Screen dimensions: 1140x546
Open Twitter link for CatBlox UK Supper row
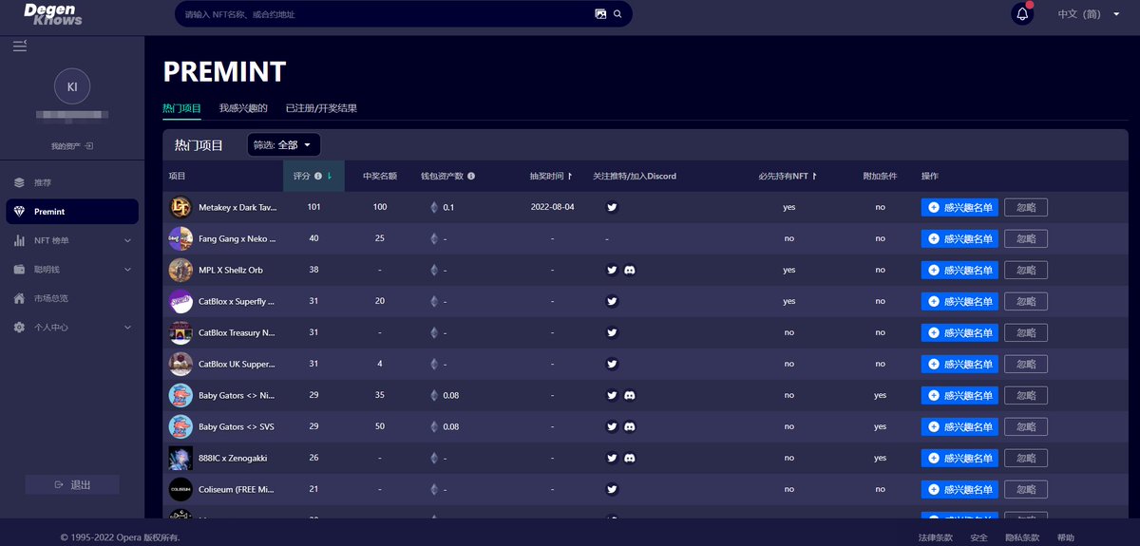pos(613,364)
